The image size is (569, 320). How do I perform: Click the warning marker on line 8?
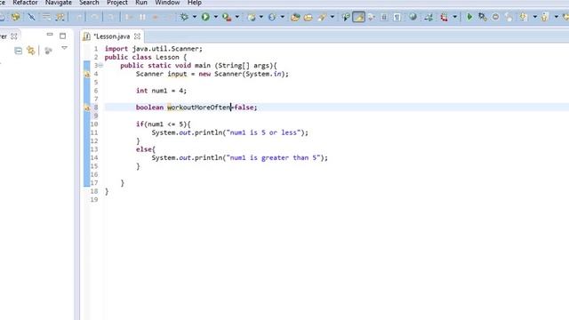(x=87, y=108)
